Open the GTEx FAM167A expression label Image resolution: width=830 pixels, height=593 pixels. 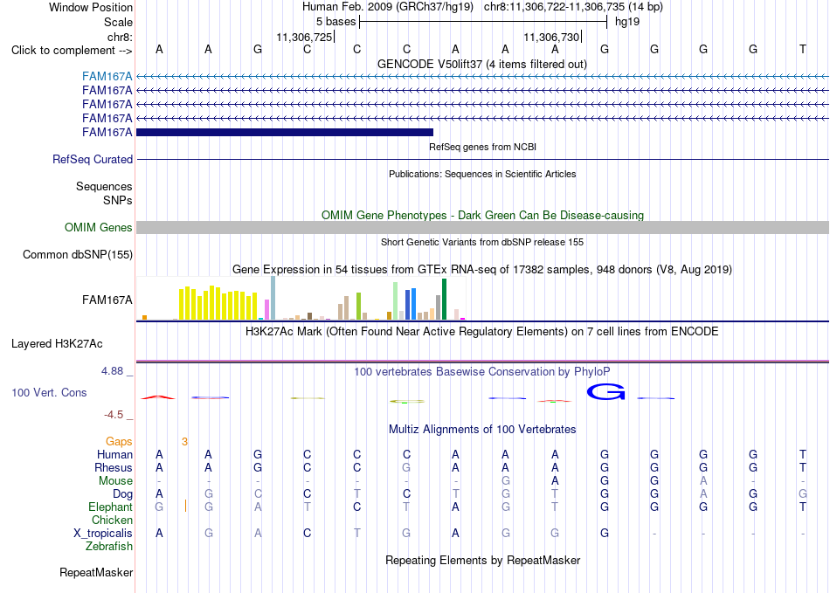107,300
